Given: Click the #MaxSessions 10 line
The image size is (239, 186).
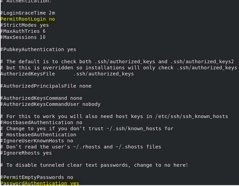Looking at the screenshot, I should (23, 37).
